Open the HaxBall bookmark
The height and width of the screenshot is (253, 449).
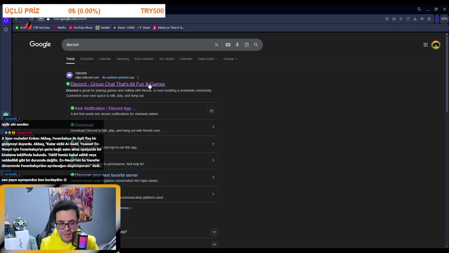tap(103, 27)
